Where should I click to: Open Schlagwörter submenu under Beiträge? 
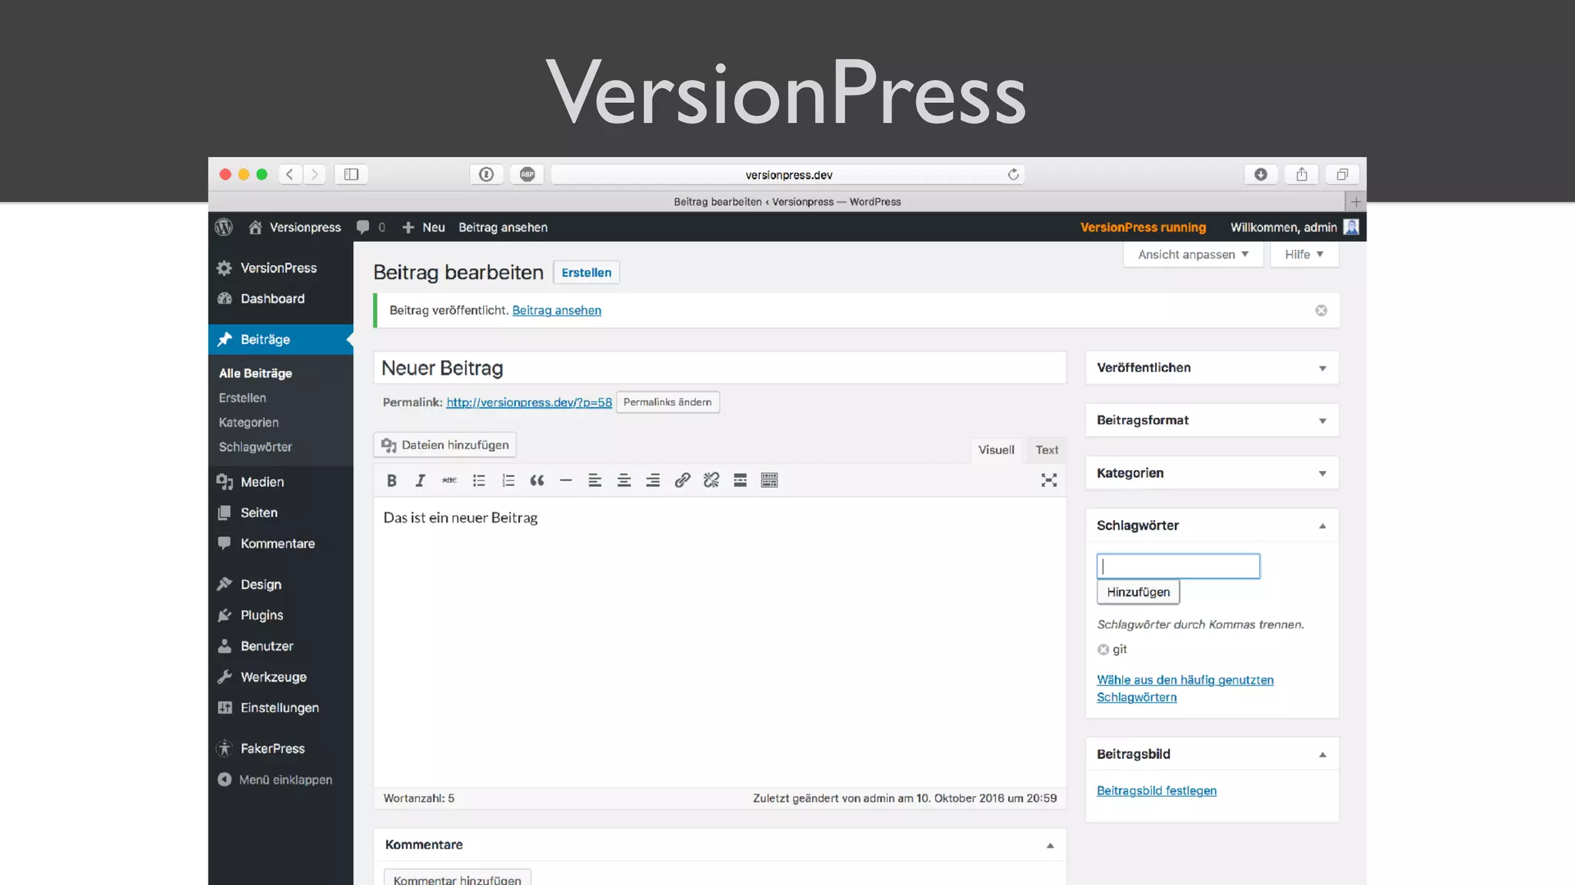255,447
